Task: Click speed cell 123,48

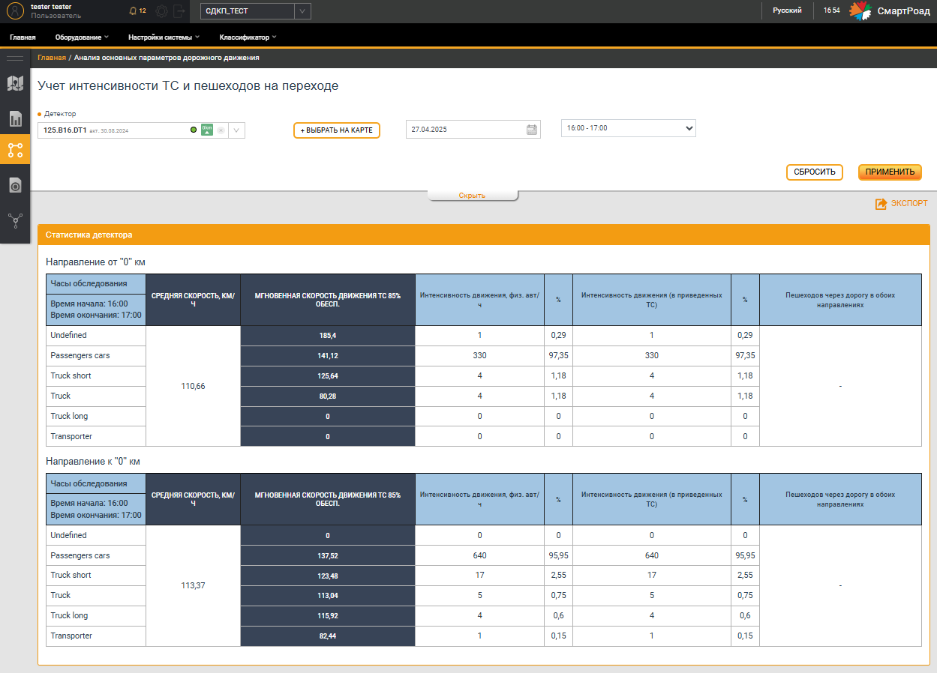Action: (328, 576)
